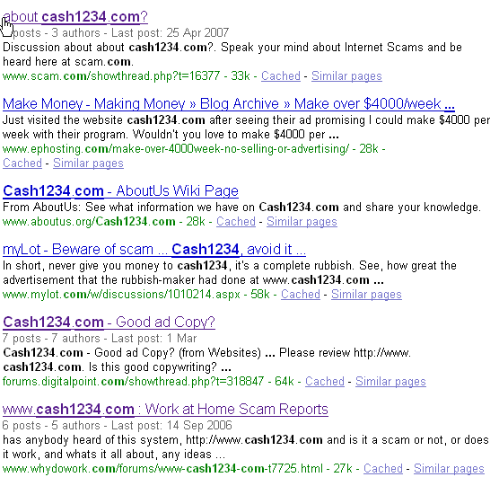Open Cached link for mylot.com result

[301, 295]
